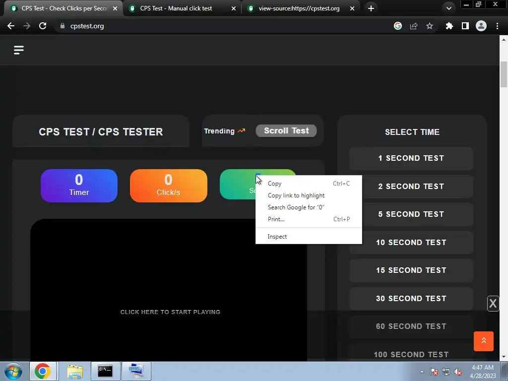Choose Copy link to highlight
This screenshot has width=508, height=381.
(x=309, y=195)
